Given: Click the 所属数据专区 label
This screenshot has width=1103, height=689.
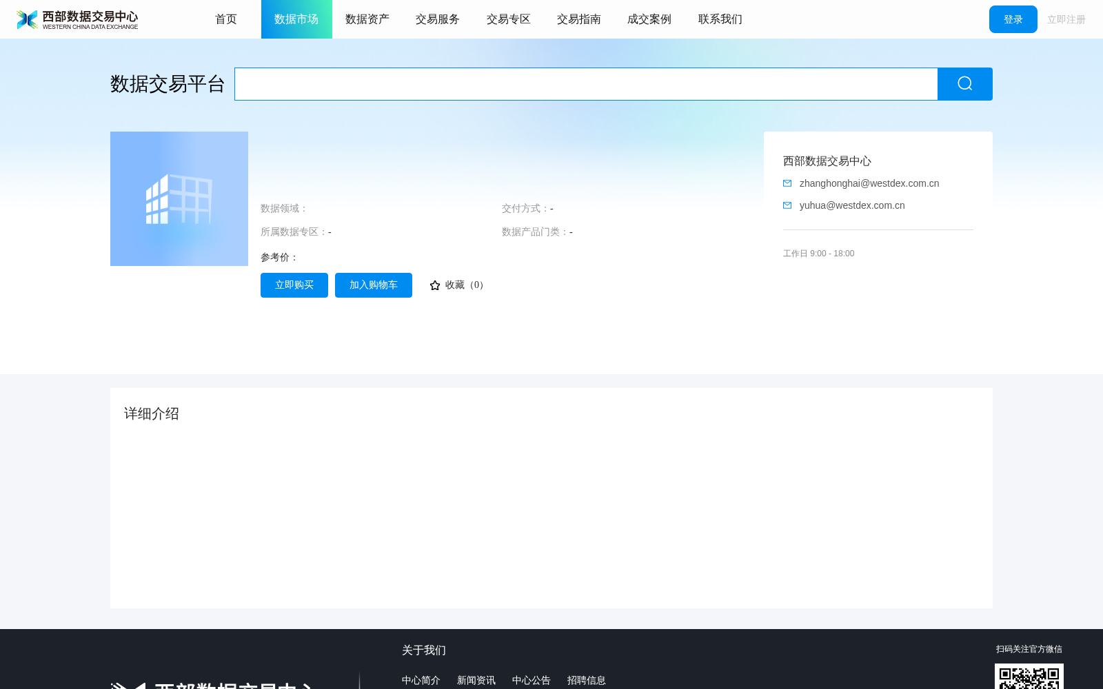Looking at the screenshot, I should point(294,232).
